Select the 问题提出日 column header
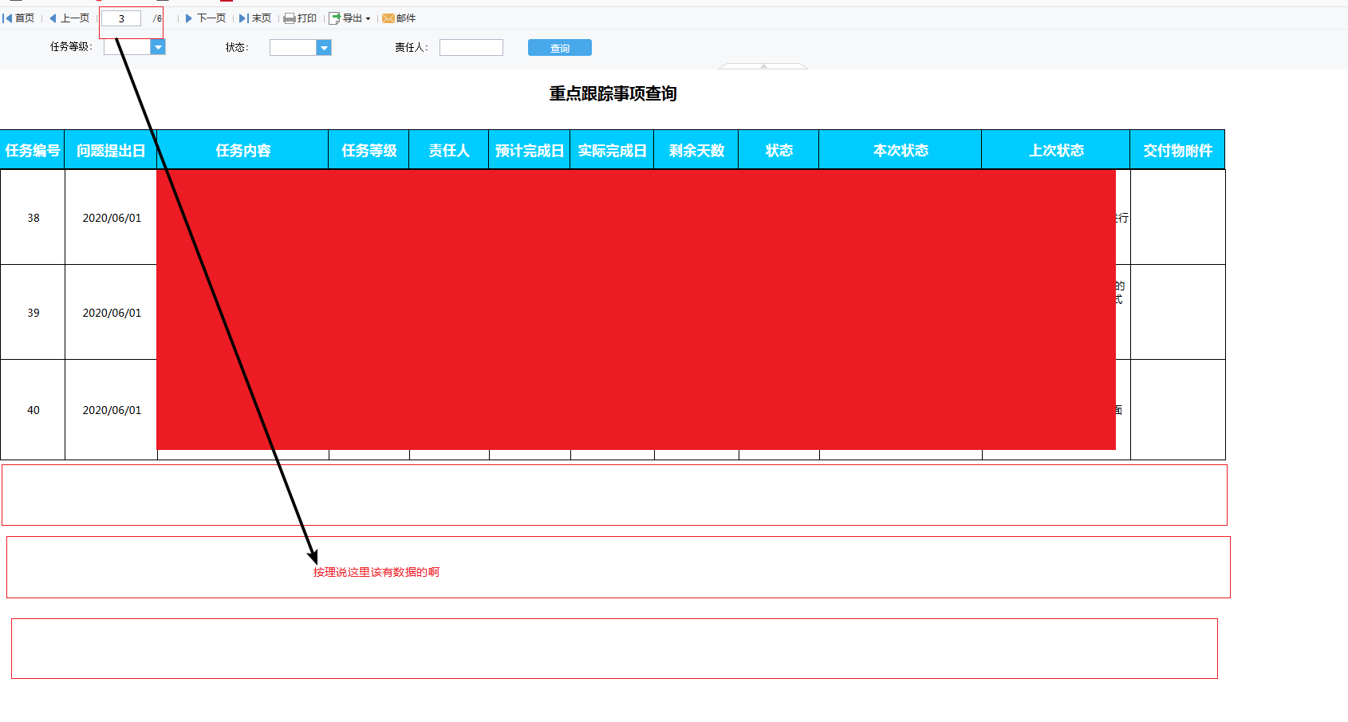This screenshot has width=1348, height=722. pyautogui.click(x=111, y=150)
